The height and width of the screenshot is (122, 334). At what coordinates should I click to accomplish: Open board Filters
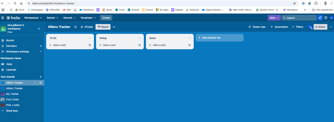pos(298,27)
